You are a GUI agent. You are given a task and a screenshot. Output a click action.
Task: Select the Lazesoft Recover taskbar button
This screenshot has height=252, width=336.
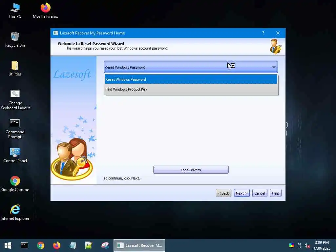139,245
